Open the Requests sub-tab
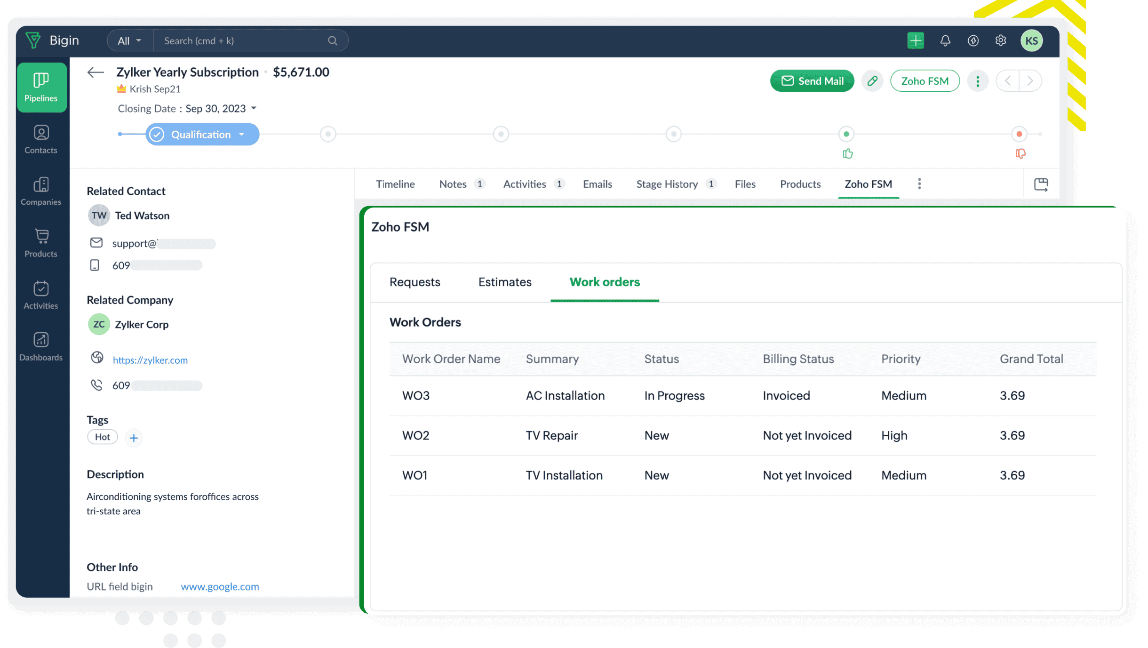 [415, 282]
